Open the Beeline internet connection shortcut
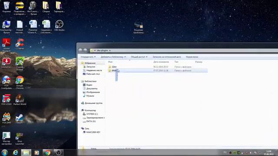This screenshot has height=156, width=278. (20, 8)
